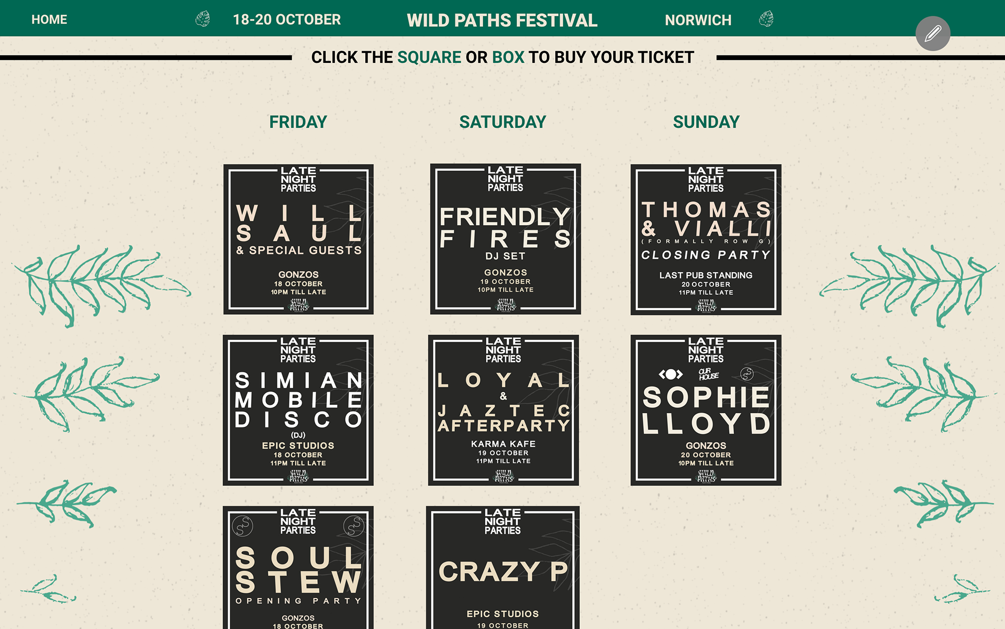Click the eye-shaped logo on Sophie Lloyd poster

point(671,374)
